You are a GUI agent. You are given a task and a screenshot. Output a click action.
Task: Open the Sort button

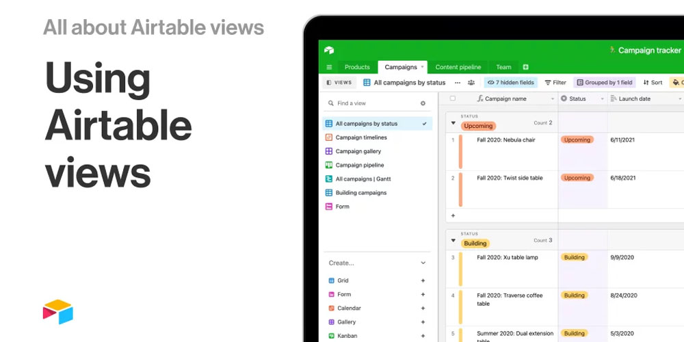(x=653, y=83)
